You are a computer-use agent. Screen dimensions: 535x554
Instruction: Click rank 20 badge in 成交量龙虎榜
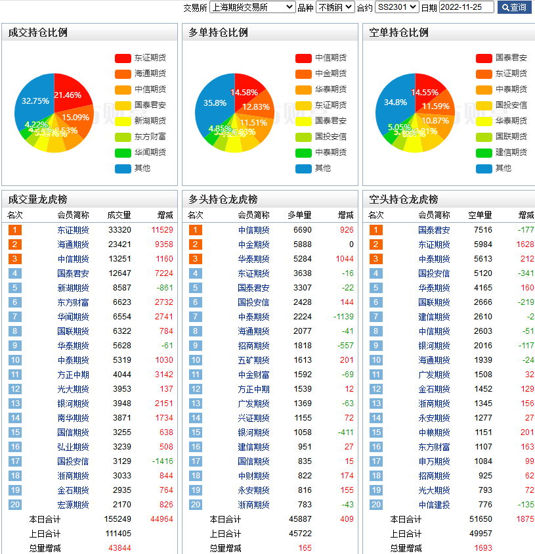coord(15,505)
